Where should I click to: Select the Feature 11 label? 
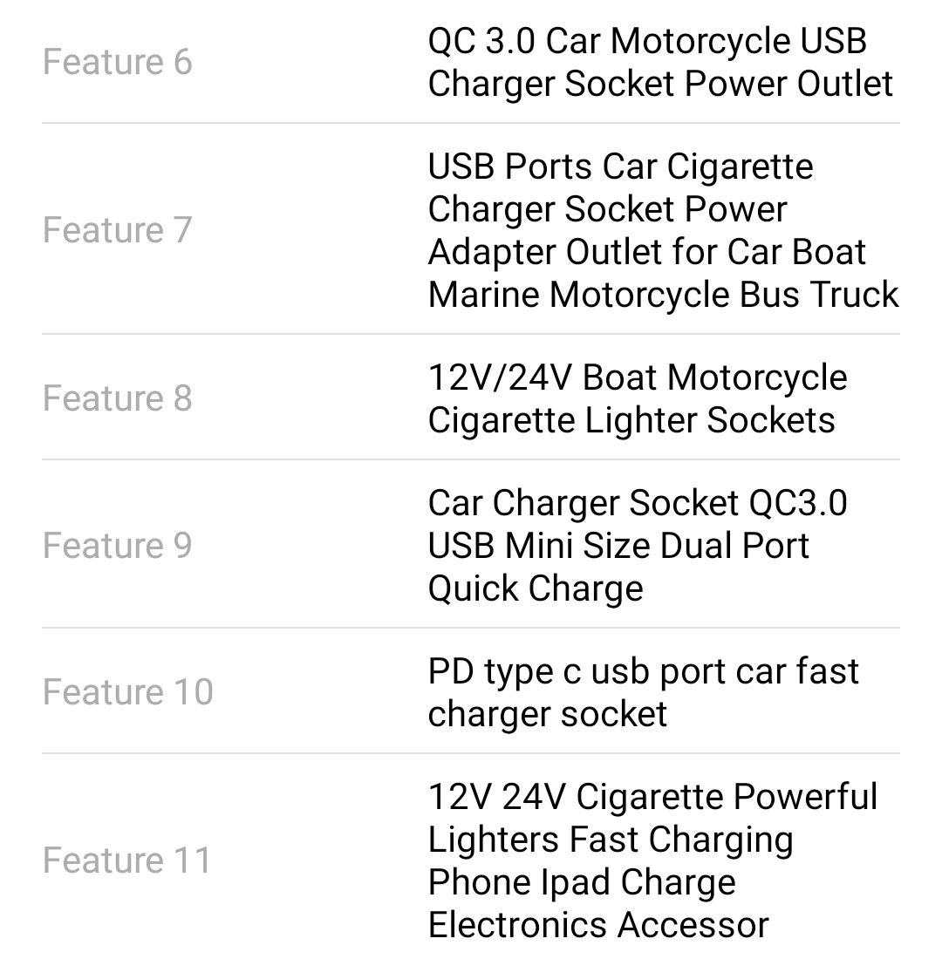point(126,860)
